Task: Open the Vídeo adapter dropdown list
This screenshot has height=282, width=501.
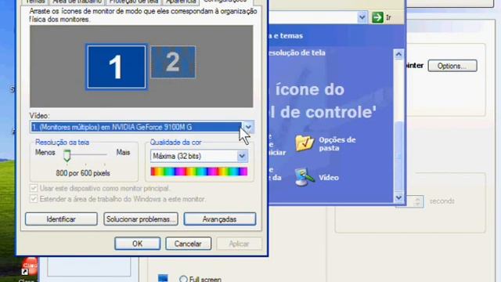Action: (x=248, y=127)
